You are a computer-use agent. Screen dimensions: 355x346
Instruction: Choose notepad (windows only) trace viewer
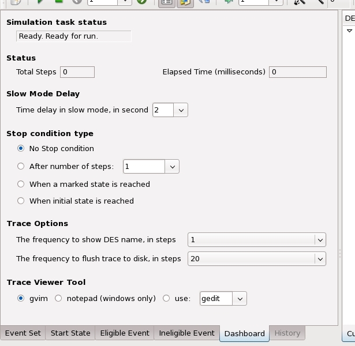[x=58, y=298]
